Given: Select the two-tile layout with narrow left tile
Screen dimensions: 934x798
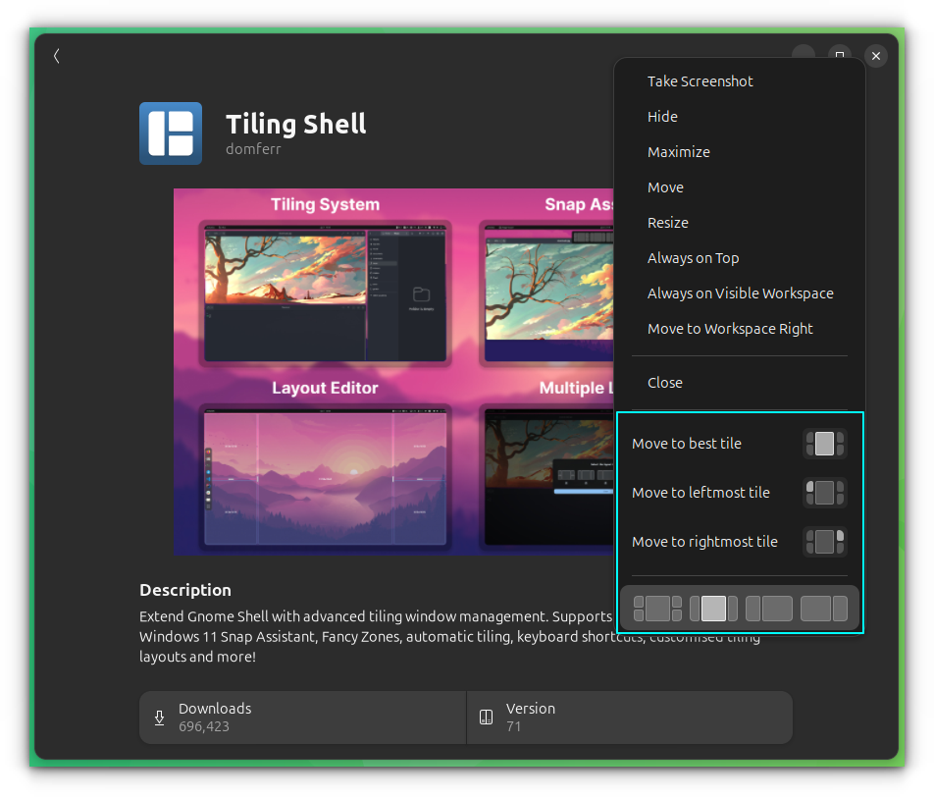Looking at the screenshot, I should [x=768, y=609].
